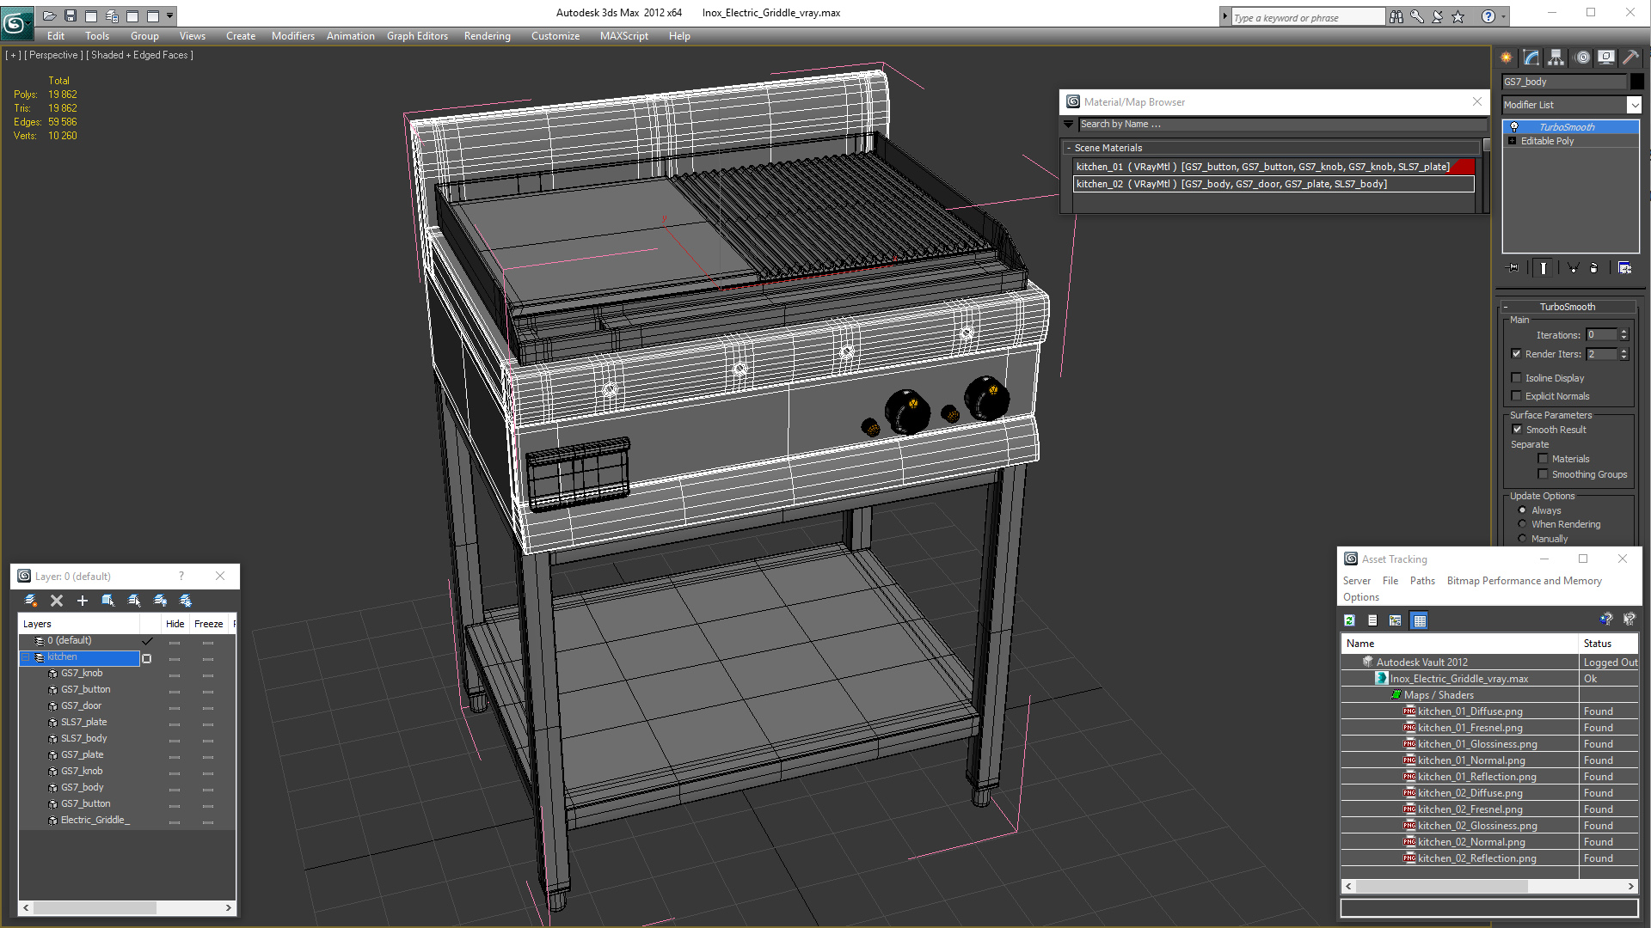Open the Motion command panel tab

coord(1582,58)
